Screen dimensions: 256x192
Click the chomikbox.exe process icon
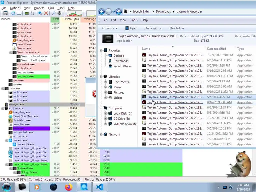[10, 120]
